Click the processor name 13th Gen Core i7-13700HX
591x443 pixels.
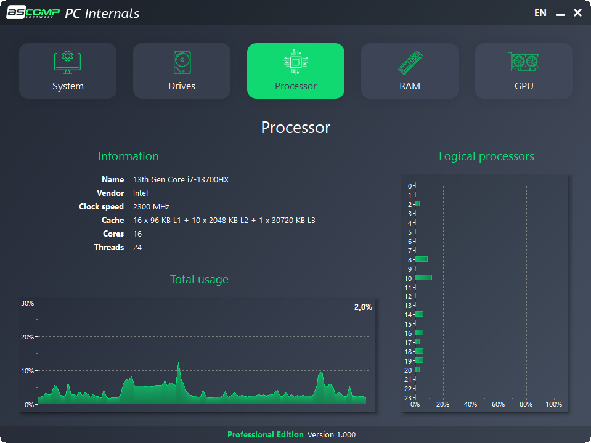[x=181, y=180]
